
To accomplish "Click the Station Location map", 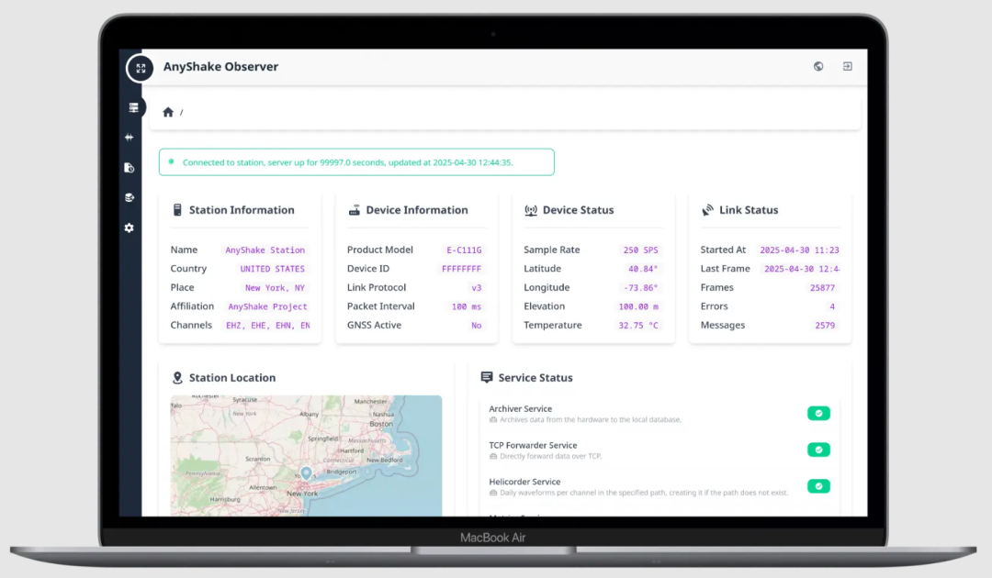I will click(306, 456).
